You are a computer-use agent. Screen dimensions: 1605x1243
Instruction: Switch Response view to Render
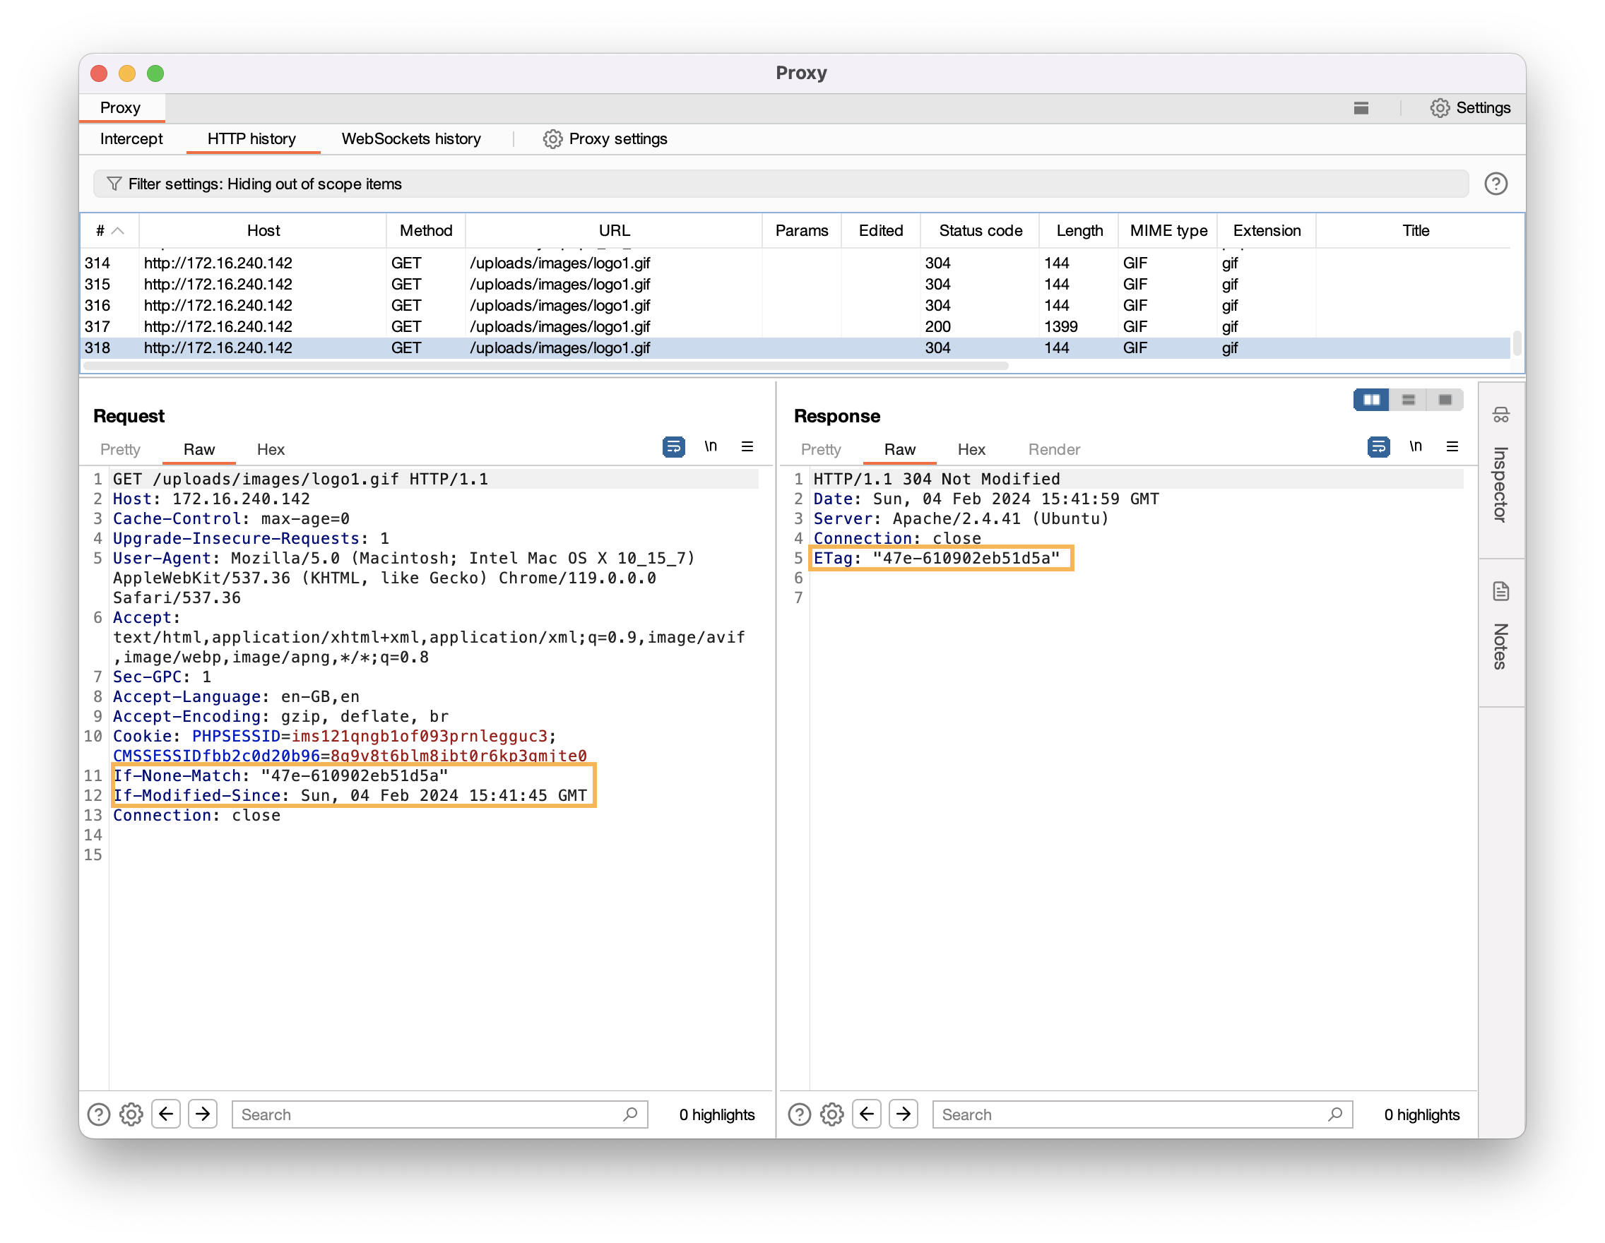click(x=1054, y=450)
